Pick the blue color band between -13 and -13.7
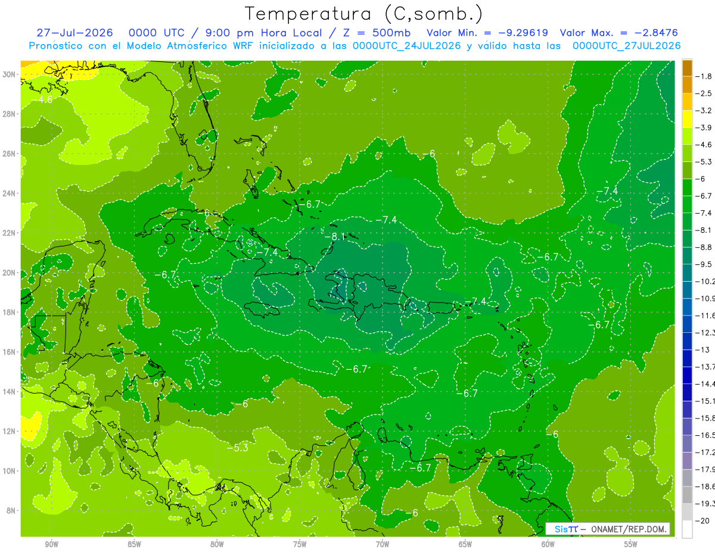The height and width of the screenshot is (552, 715). [x=687, y=358]
